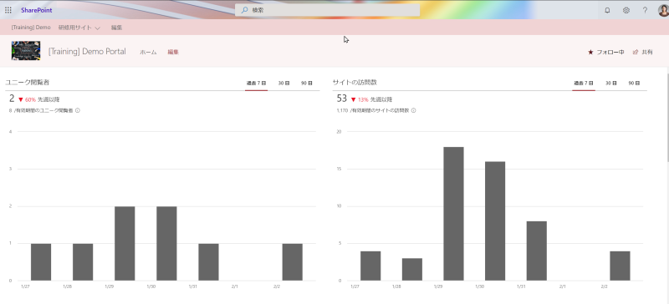Click the 1/29 bar in サイトの訪問数 chart
This screenshot has height=304, width=669.
pyautogui.click(x=453, y=214)
